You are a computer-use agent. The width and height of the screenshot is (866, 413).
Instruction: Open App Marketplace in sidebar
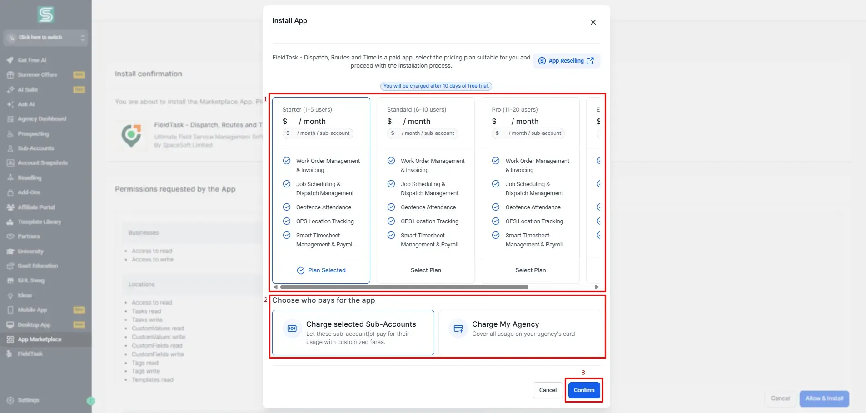coord(45,339)
